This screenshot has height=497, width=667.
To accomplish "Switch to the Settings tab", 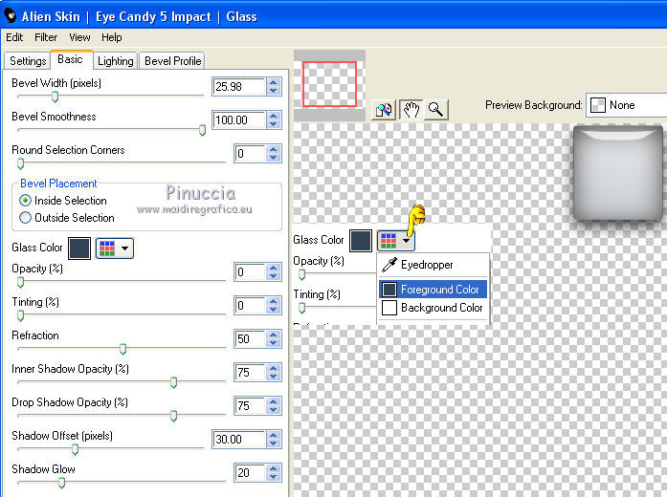I will coord(28,61).
